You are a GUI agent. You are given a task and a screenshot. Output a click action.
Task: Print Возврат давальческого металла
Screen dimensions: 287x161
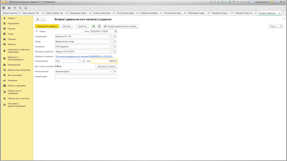tap(121, 26)
